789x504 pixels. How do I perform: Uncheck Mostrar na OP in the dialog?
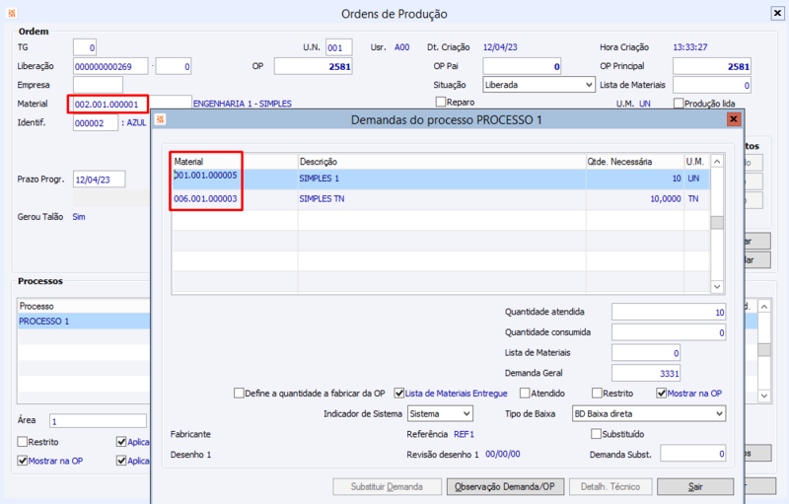(661, 393)
